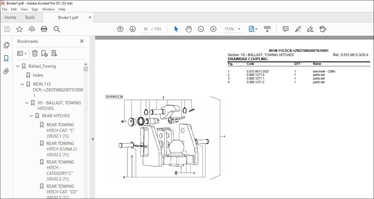Click the find current bookmark icon
Screen dimensions: 374x199
pos(54,53)
